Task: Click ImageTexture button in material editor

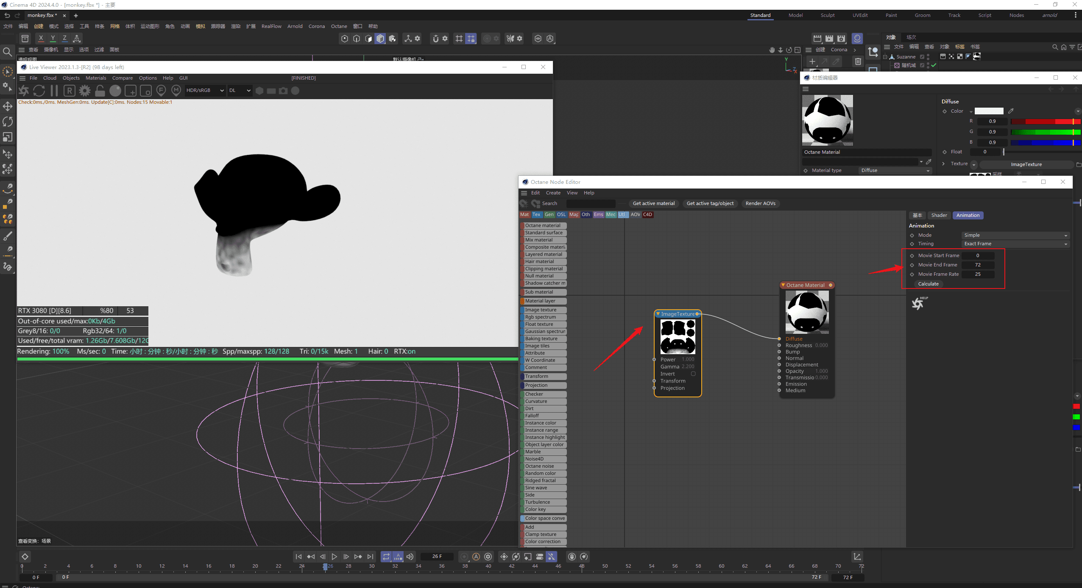Action: (1026, 164)
